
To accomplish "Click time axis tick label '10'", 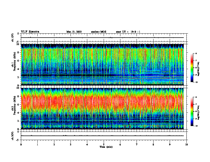I will (x=186, y=145).
